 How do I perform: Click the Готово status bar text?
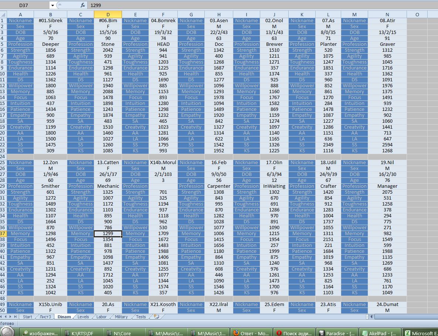pos(7,323)
